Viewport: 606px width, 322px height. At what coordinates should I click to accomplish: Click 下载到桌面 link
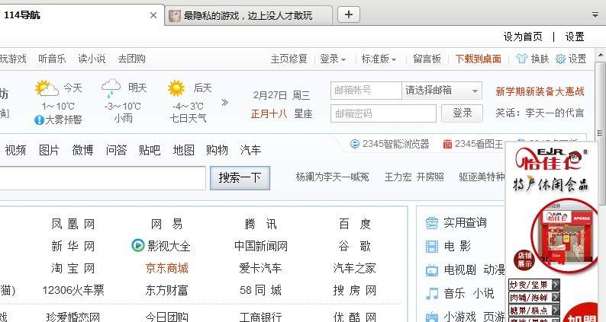478,59
